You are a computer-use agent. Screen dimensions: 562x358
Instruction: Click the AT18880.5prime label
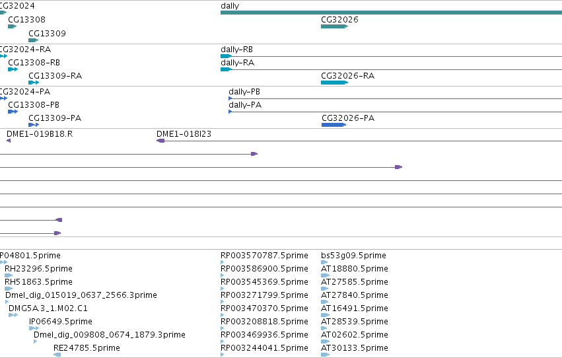[355, 269]
